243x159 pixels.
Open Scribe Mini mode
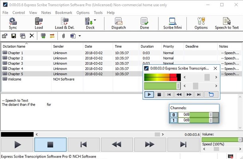(x=172, y=23)
